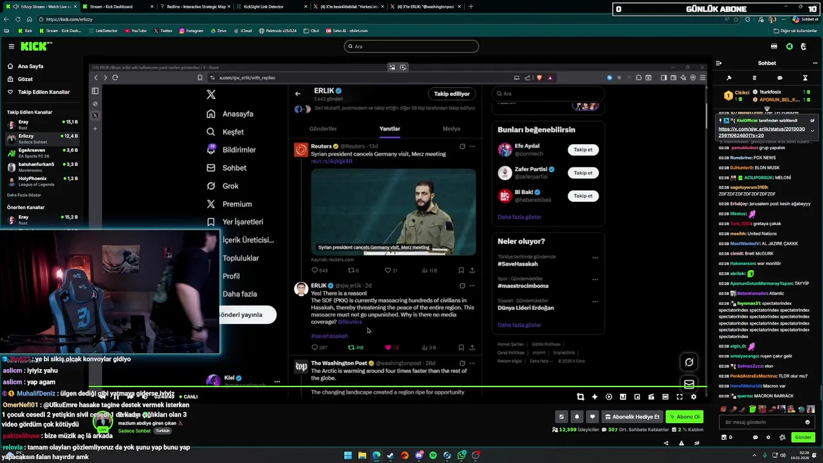Open Windows Start menu on taskbar
823x463 pixels.
tap(348, 455)
